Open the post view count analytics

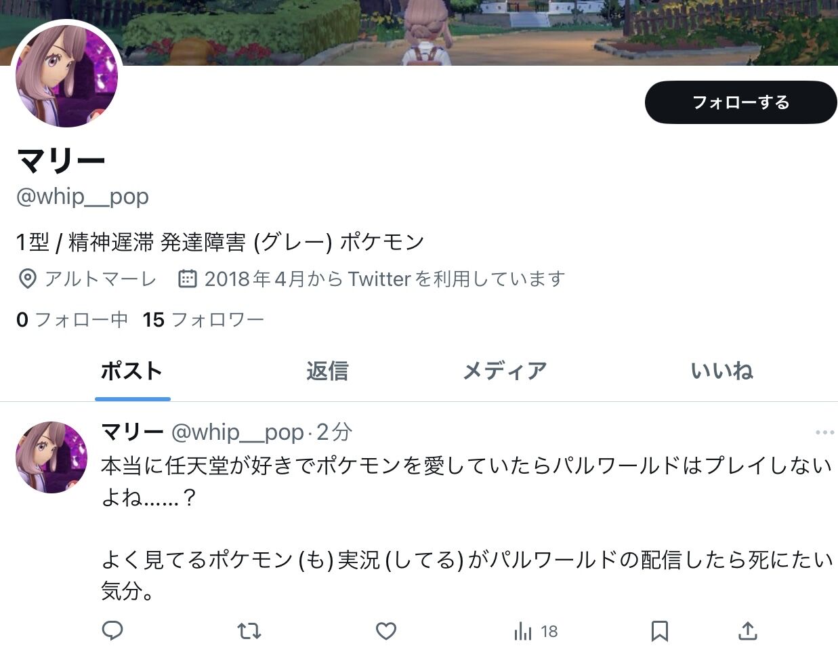click(x=535, y=632)
